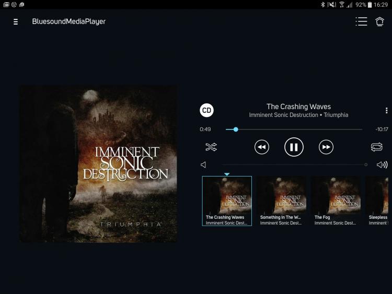392x294 pixels.
Task: Open the three-dot track options menu
Action: 386,110
